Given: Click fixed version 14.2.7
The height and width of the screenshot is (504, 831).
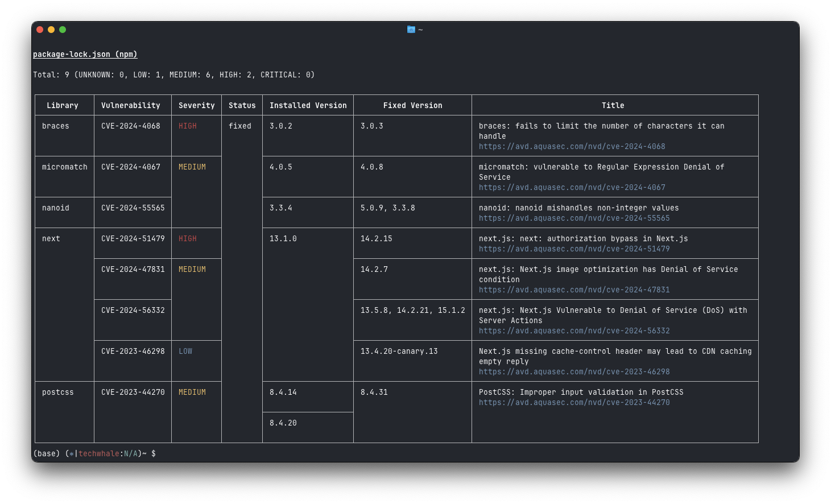Looking at the screenshot, I should 374,270.
